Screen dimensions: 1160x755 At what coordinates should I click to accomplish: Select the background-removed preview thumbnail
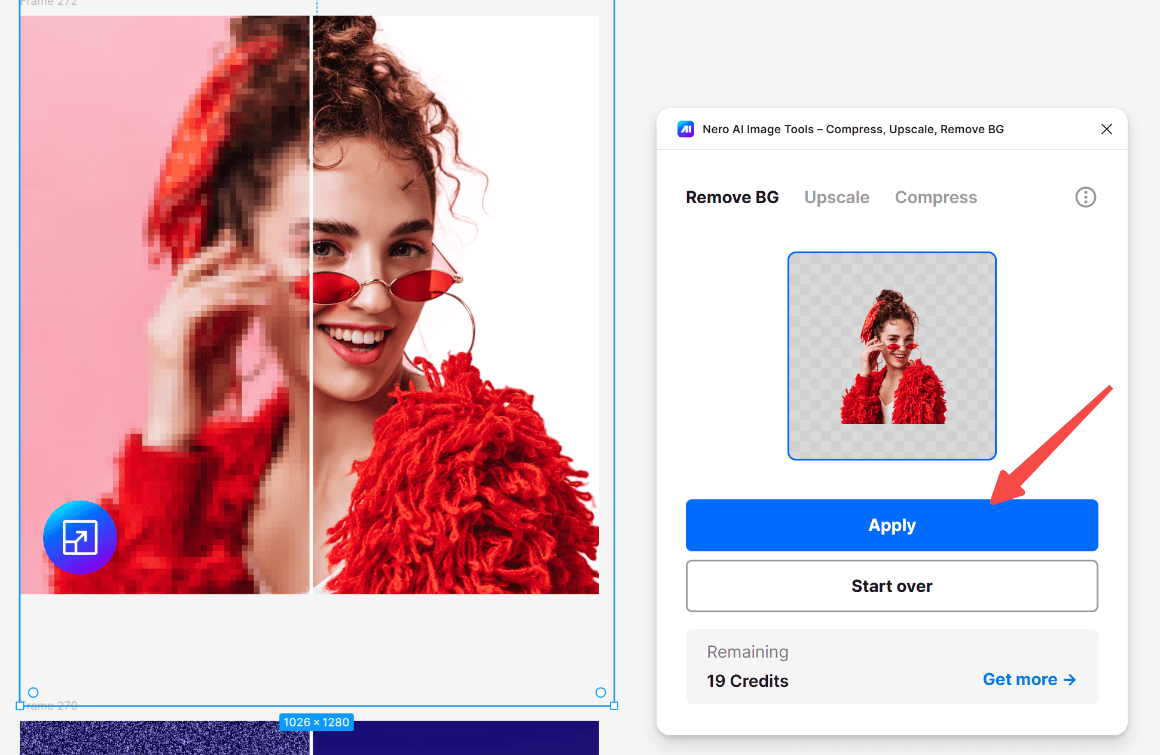[892, 356]
